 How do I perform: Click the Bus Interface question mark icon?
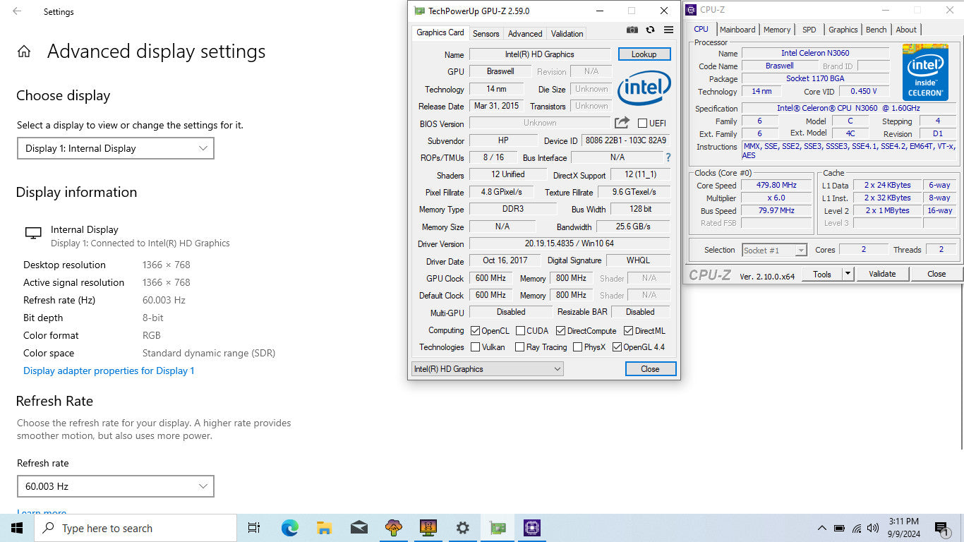(668, 157)
